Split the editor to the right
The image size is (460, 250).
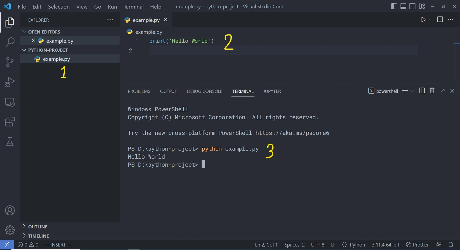[440, 20]
